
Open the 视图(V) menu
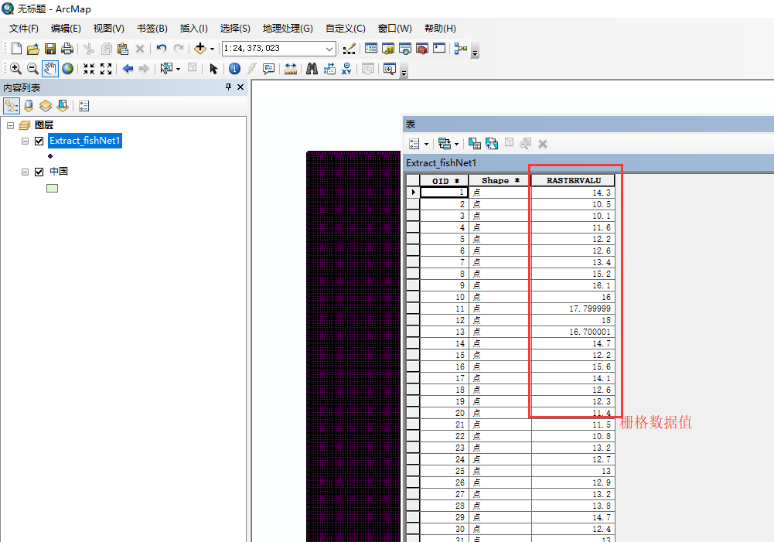108,28
